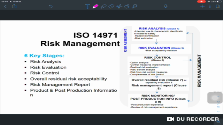Image resolution: width=223 pixels, height=125 pixels.
Task: Tap 'Risk management report (Clause 8)' text
Action: pos(159,87)
